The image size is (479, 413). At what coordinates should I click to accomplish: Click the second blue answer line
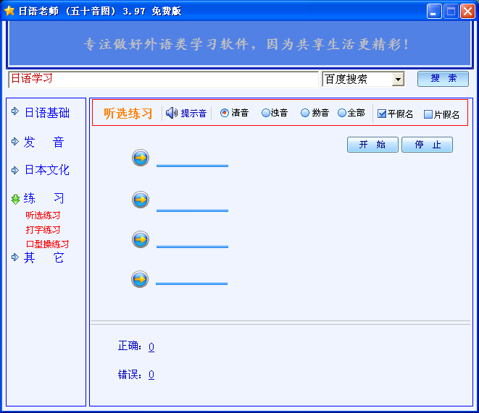192,210
